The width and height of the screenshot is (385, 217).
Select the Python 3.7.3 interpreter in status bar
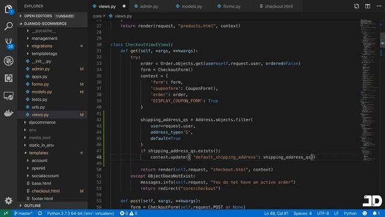pos(81,213)
